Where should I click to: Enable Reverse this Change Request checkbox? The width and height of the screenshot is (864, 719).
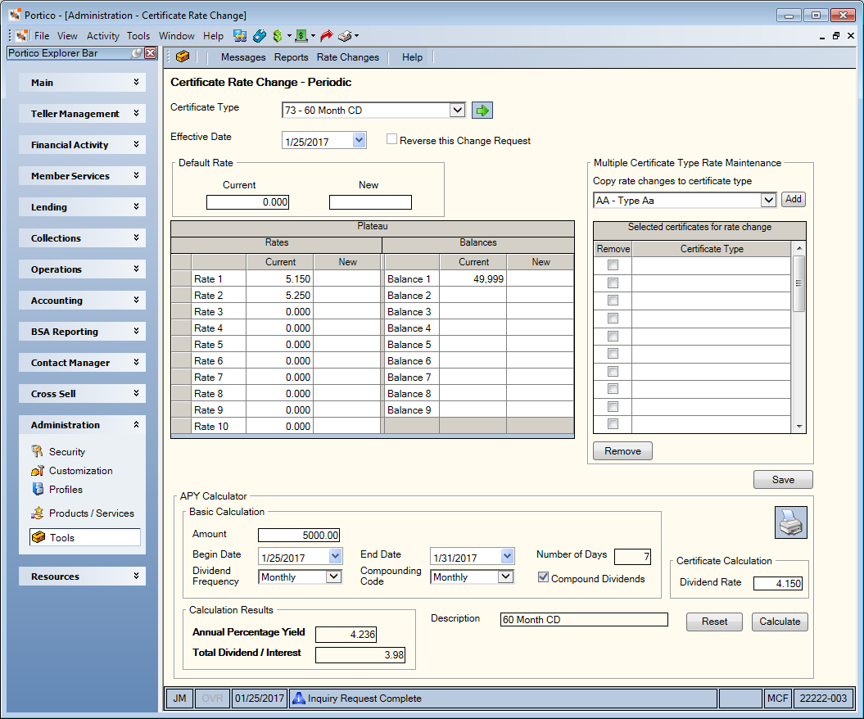tap(391, 139)
